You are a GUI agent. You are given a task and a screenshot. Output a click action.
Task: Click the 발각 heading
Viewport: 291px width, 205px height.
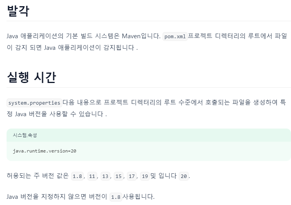(18, 11)
